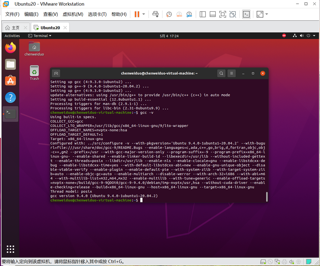Image resolution: width=320 pixels, height=266 pixels.
Task: Open the 虚拟机(M) menu
Action: coord(73,14)
